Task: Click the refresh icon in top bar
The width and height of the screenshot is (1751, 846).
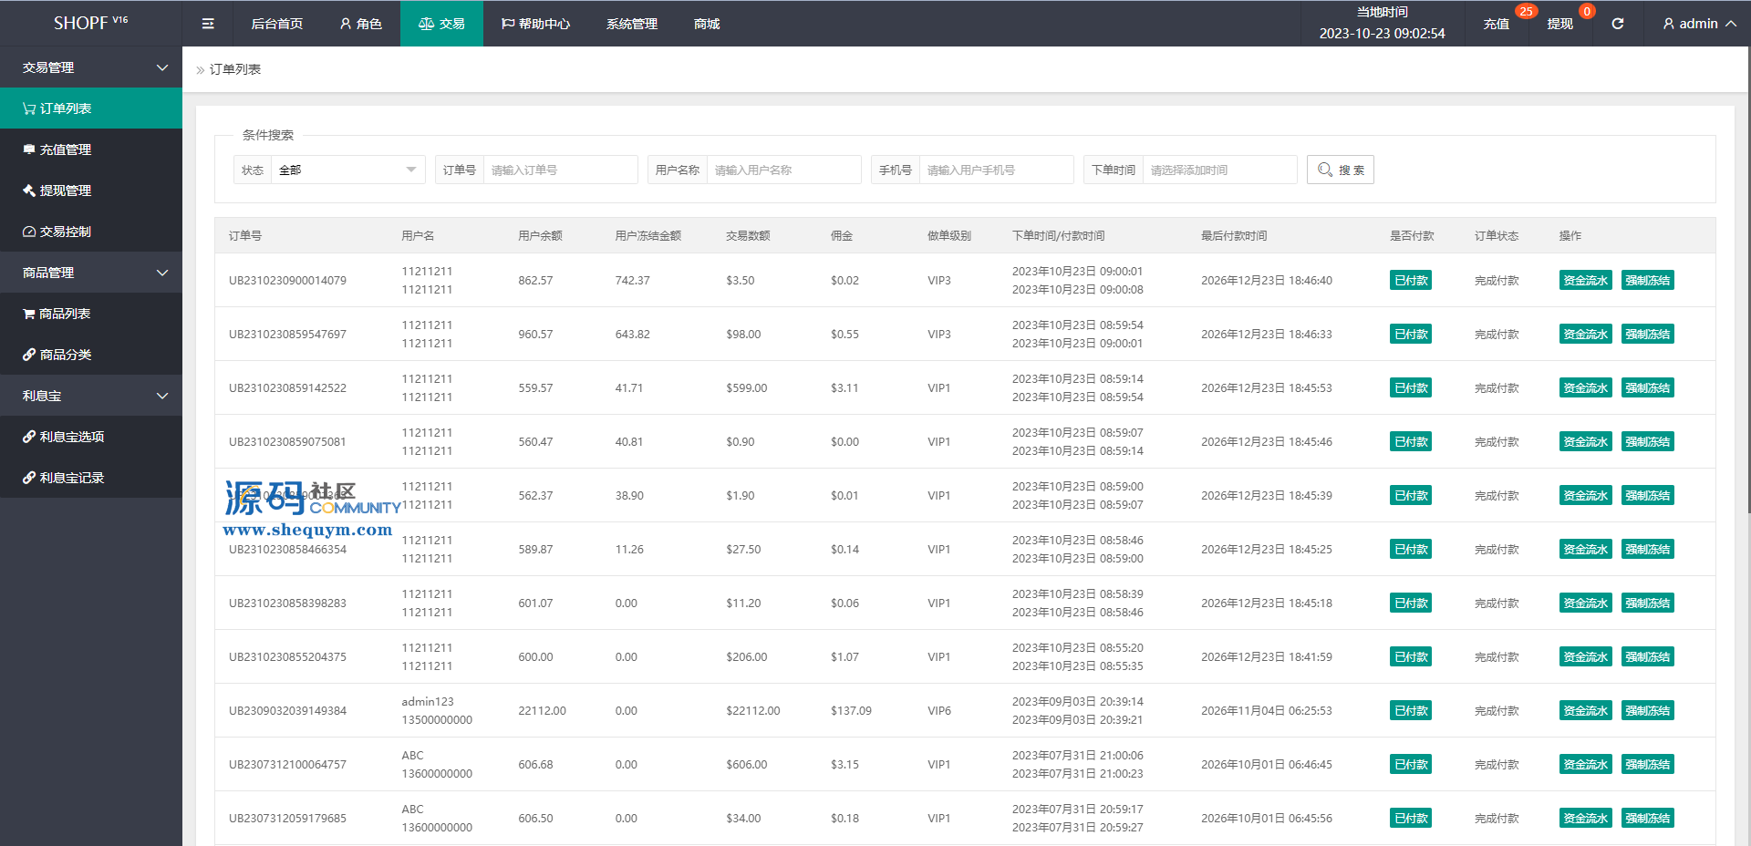Action: pyautogui.click(x=1617, y=24)
